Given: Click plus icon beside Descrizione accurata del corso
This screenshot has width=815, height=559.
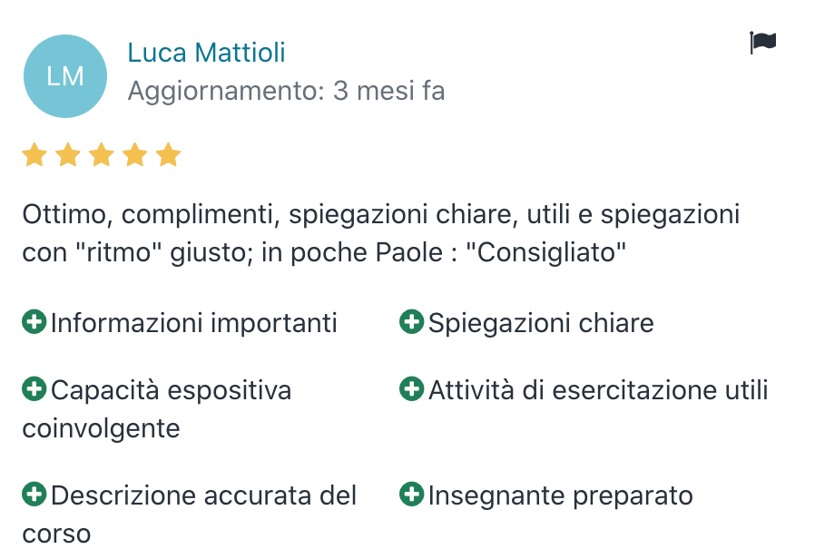Looking at the screenshot, I should 34,495.
